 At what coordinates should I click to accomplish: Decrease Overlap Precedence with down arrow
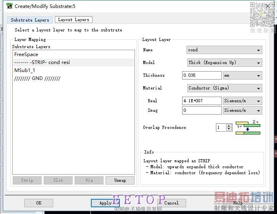click(229, 129)
